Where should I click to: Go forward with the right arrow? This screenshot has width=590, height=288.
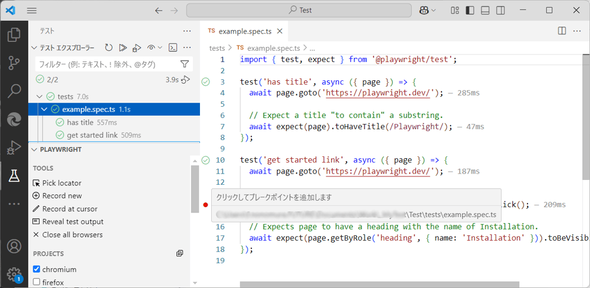[x=174, y=11]
